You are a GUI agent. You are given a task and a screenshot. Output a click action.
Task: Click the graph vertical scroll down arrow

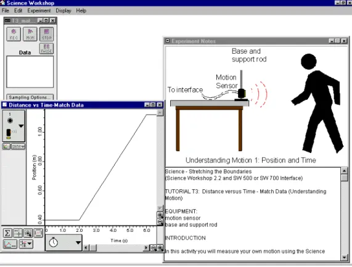pyautogui.click(x=160, y=208)
